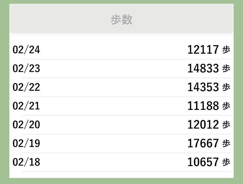This screenshot has width=243, height=184.
Task: Click the 12117 step count
Action: coord(203,50)
